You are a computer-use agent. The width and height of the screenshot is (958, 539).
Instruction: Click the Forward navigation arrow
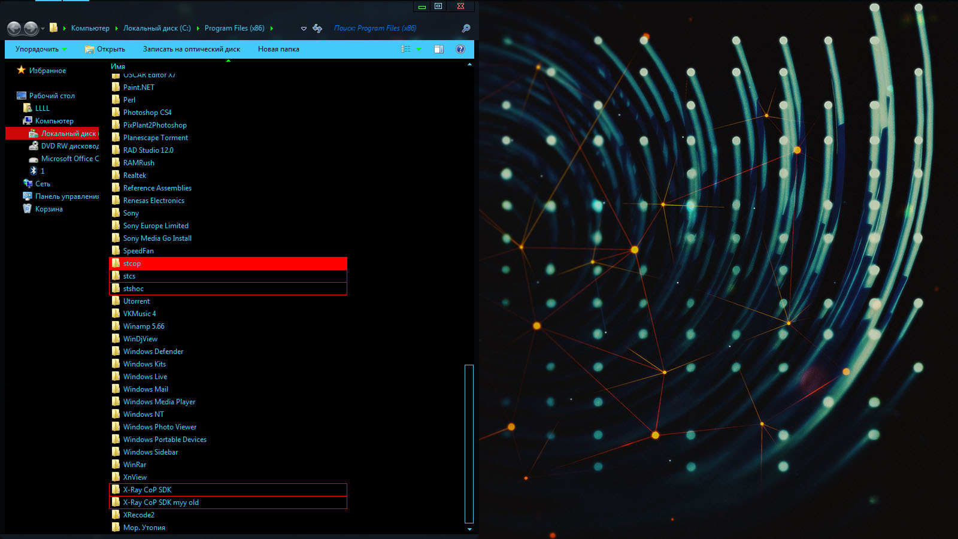pos(31,28)
